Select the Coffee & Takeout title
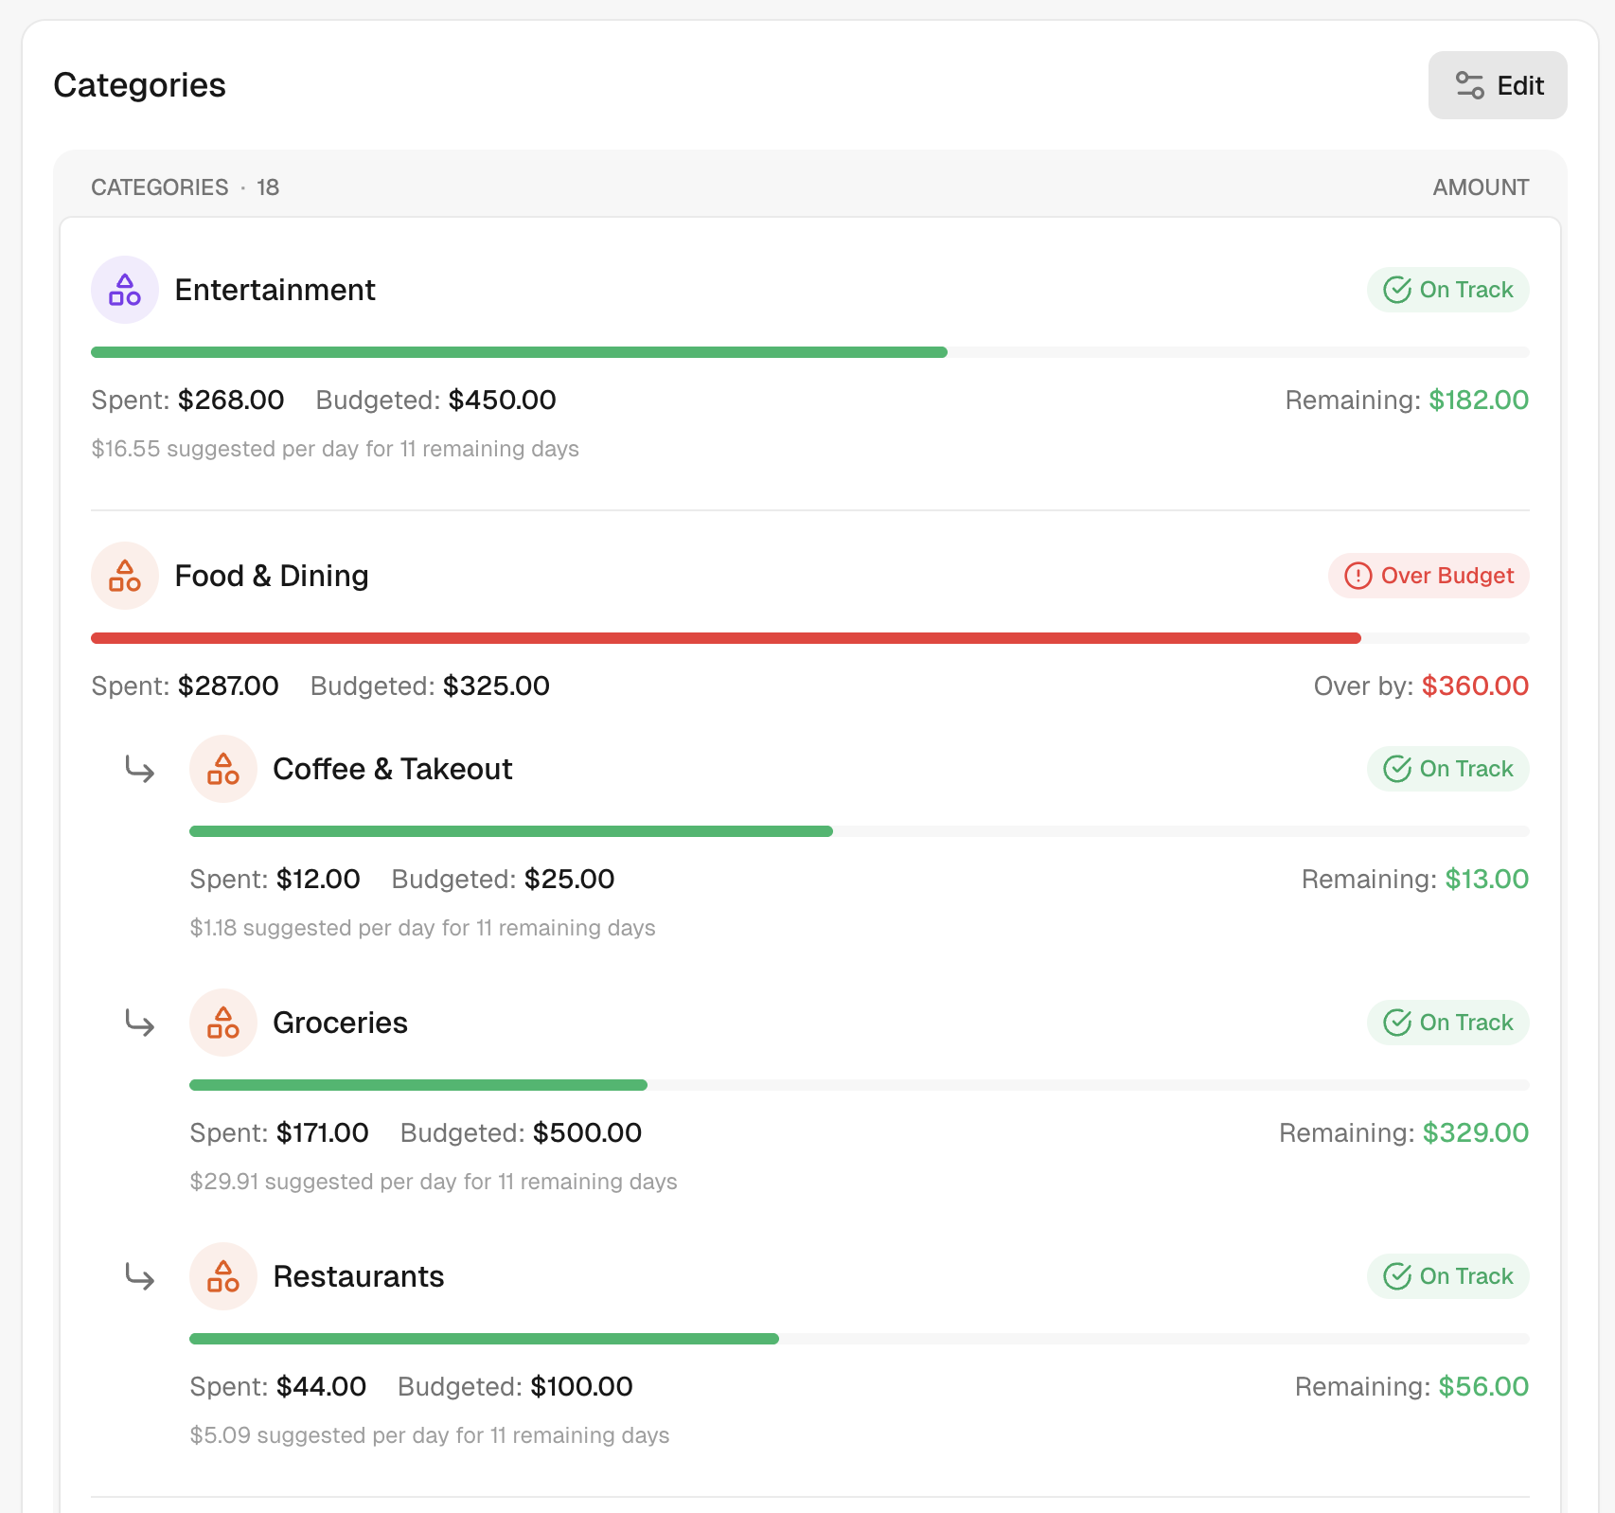 coord(392,769)
